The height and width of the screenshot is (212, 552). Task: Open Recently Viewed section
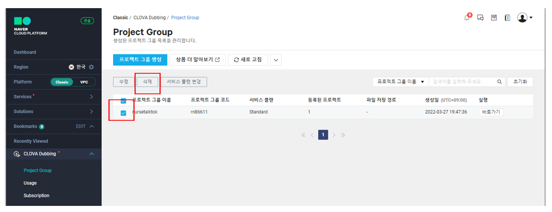31,141
